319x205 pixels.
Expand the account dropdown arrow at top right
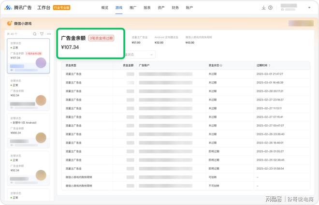tap(309, 8)
